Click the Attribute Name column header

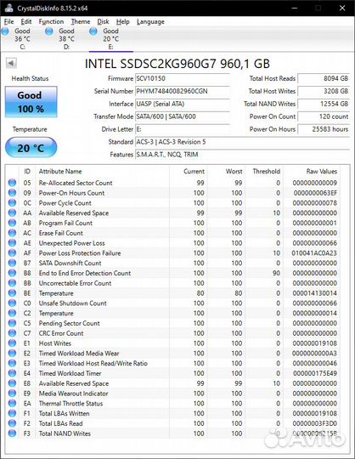point(103,172)
